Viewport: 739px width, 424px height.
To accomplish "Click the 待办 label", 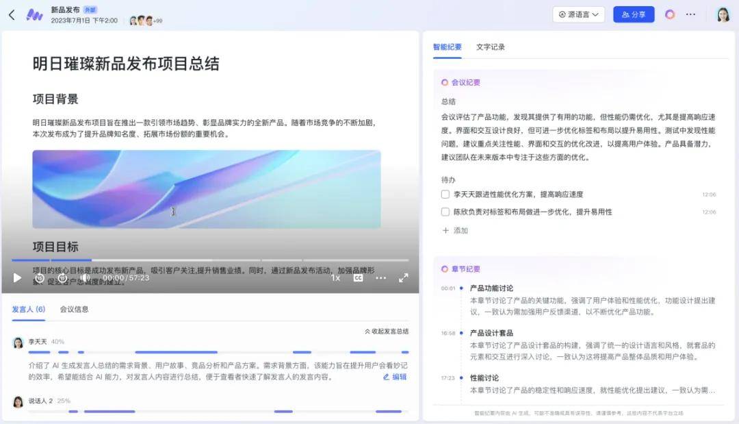I will [448, 179].
